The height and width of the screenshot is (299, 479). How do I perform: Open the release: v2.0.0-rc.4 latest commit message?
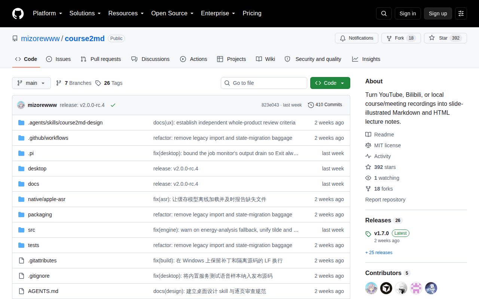click(x=82, y=105)
